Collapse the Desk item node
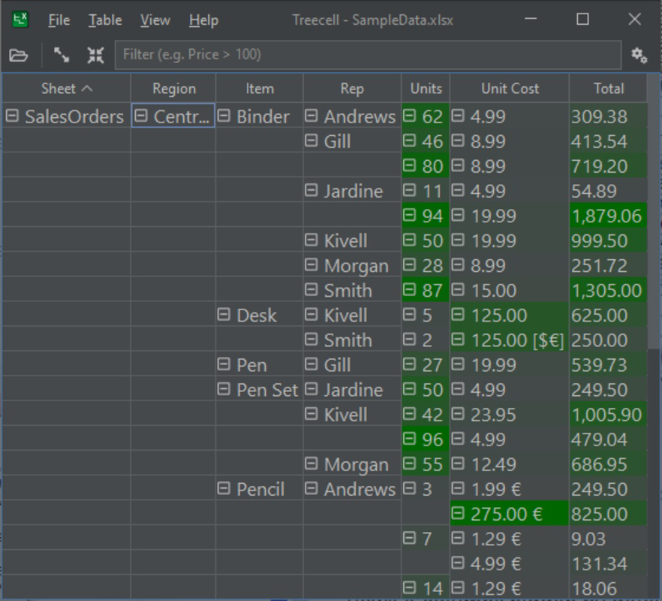 click(224, 315)
